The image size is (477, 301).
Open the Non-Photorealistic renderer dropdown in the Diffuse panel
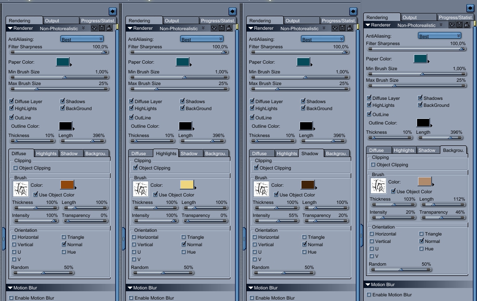click(x=62, y=28)
